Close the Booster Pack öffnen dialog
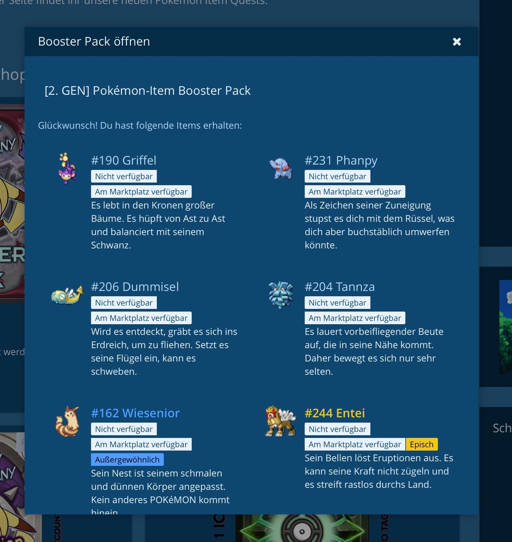Screen dimensions: 512x542 click(x=456, y=42)
